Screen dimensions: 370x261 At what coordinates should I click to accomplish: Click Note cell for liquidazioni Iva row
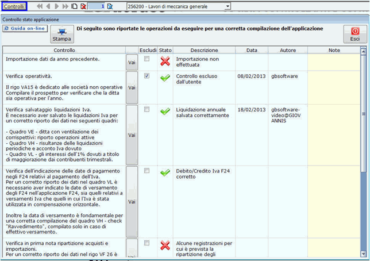tap(334, 135)
